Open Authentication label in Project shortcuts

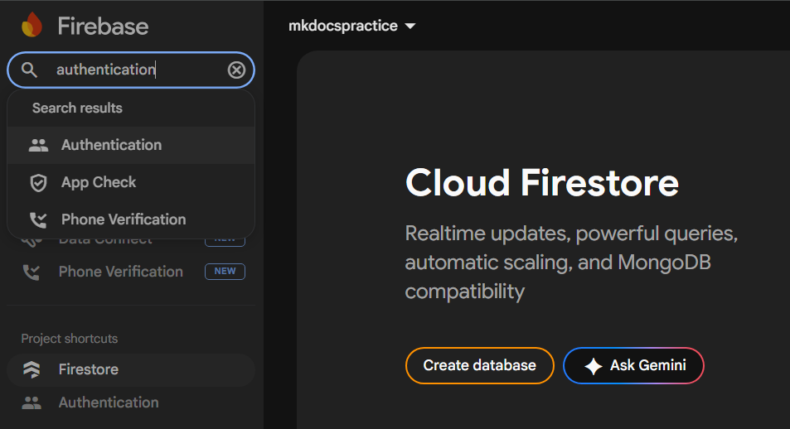[109, 403]
